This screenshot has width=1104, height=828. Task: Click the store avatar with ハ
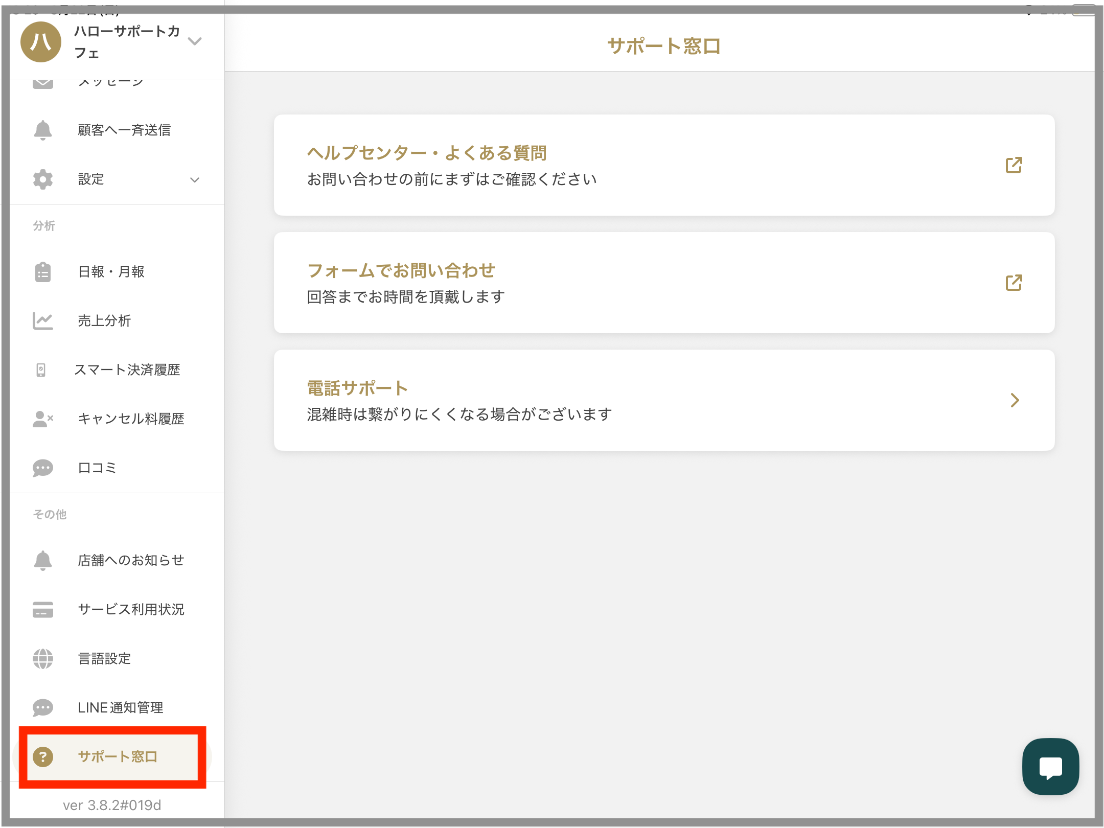41,42
